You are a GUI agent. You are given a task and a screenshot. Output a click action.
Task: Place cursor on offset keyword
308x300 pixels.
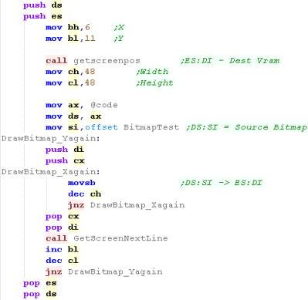pyautogui.click(x=101, y=127)
